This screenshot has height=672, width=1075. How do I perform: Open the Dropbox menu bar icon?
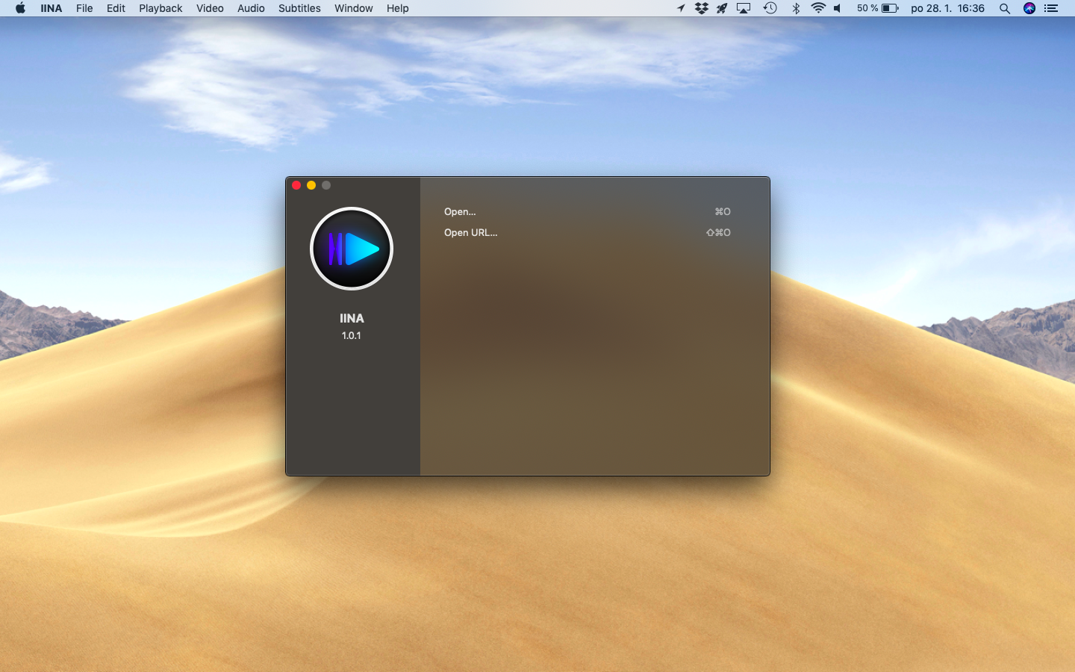(702, 8)
